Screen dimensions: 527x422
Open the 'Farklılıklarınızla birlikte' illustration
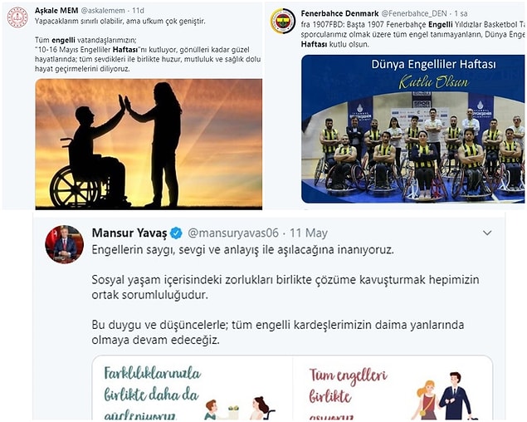193,388
